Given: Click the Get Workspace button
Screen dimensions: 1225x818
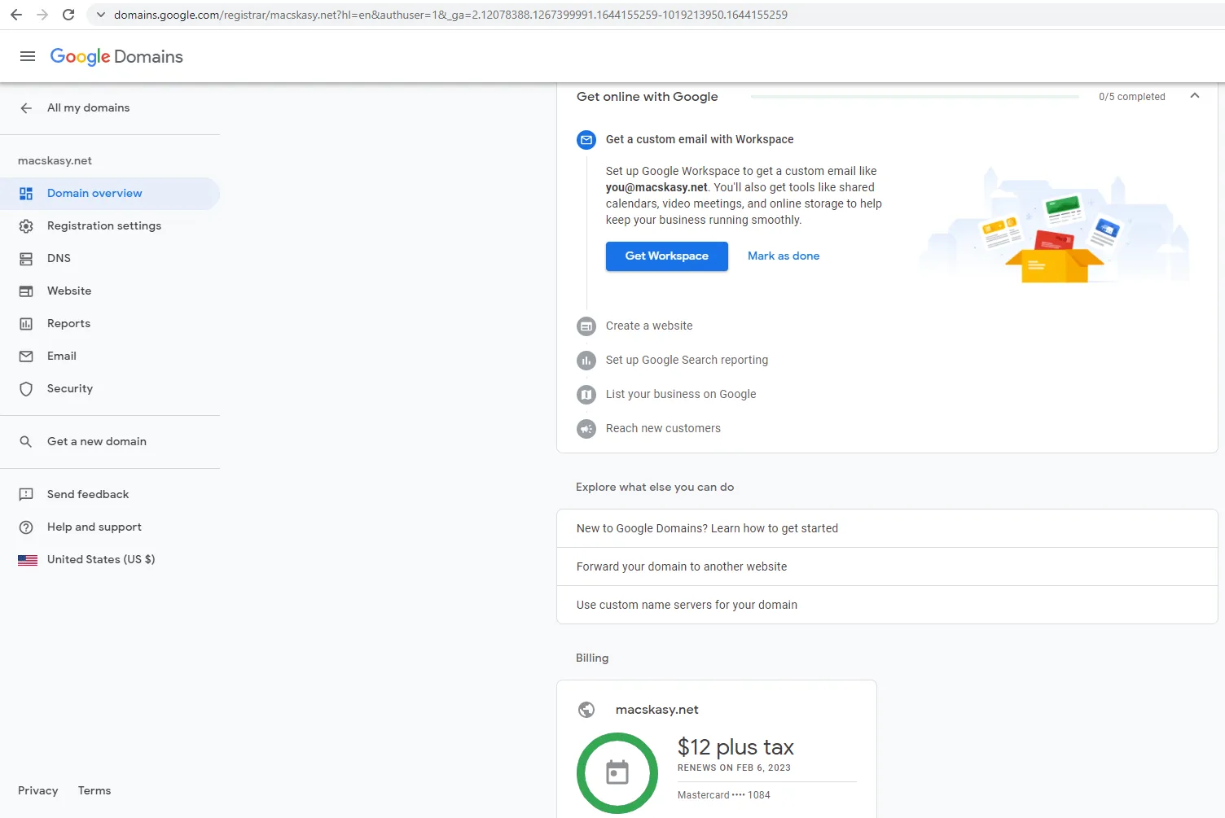Looking at the screenshot, I should [667, 256].
